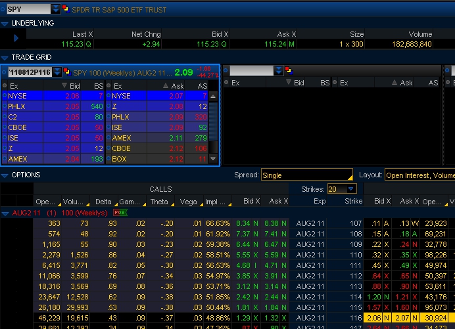455x329 pixels.
Task: Toggle the radio dot beside PHLX bid row
Action: [x=5, y=106]
